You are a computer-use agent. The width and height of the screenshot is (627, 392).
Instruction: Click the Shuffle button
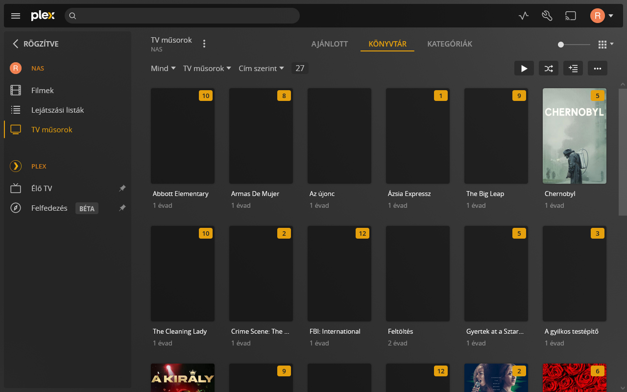[549, 68]
